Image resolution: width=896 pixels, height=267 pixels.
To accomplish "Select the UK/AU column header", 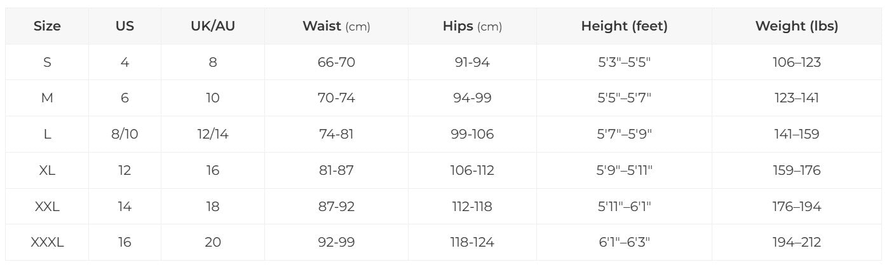I will coord(213,26).
